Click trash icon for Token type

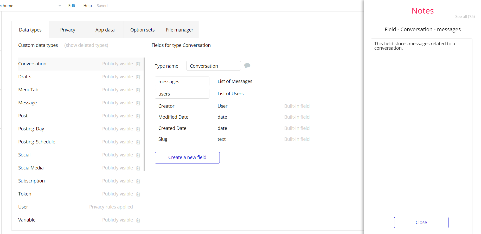(x=138, y=194)
